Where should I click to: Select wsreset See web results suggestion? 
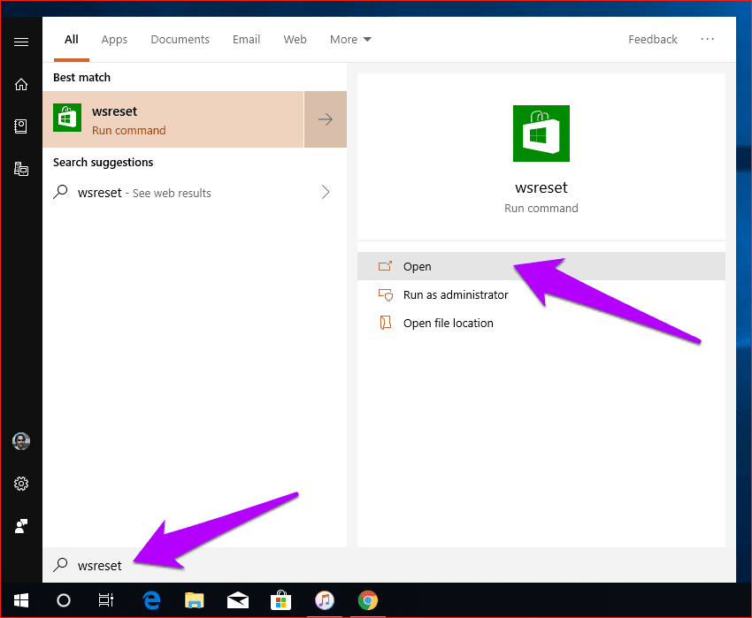pos(195,192)
